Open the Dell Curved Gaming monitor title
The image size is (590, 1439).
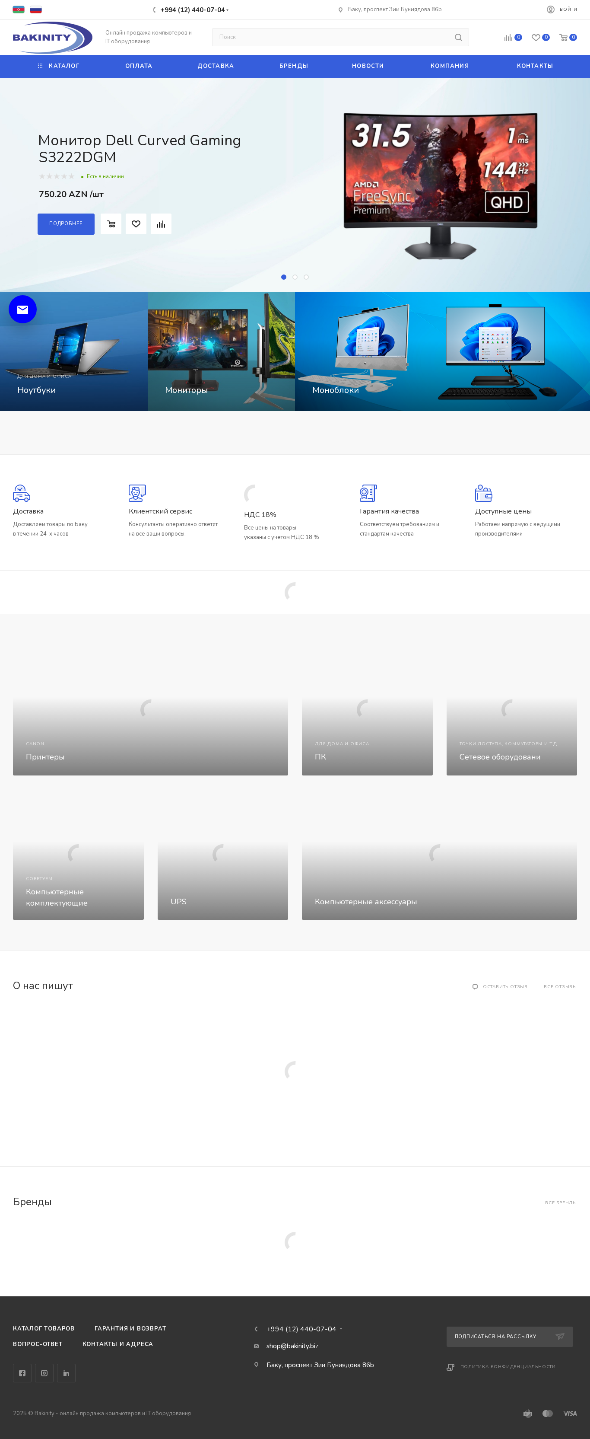pyautogui.click(x=140, y=149)
